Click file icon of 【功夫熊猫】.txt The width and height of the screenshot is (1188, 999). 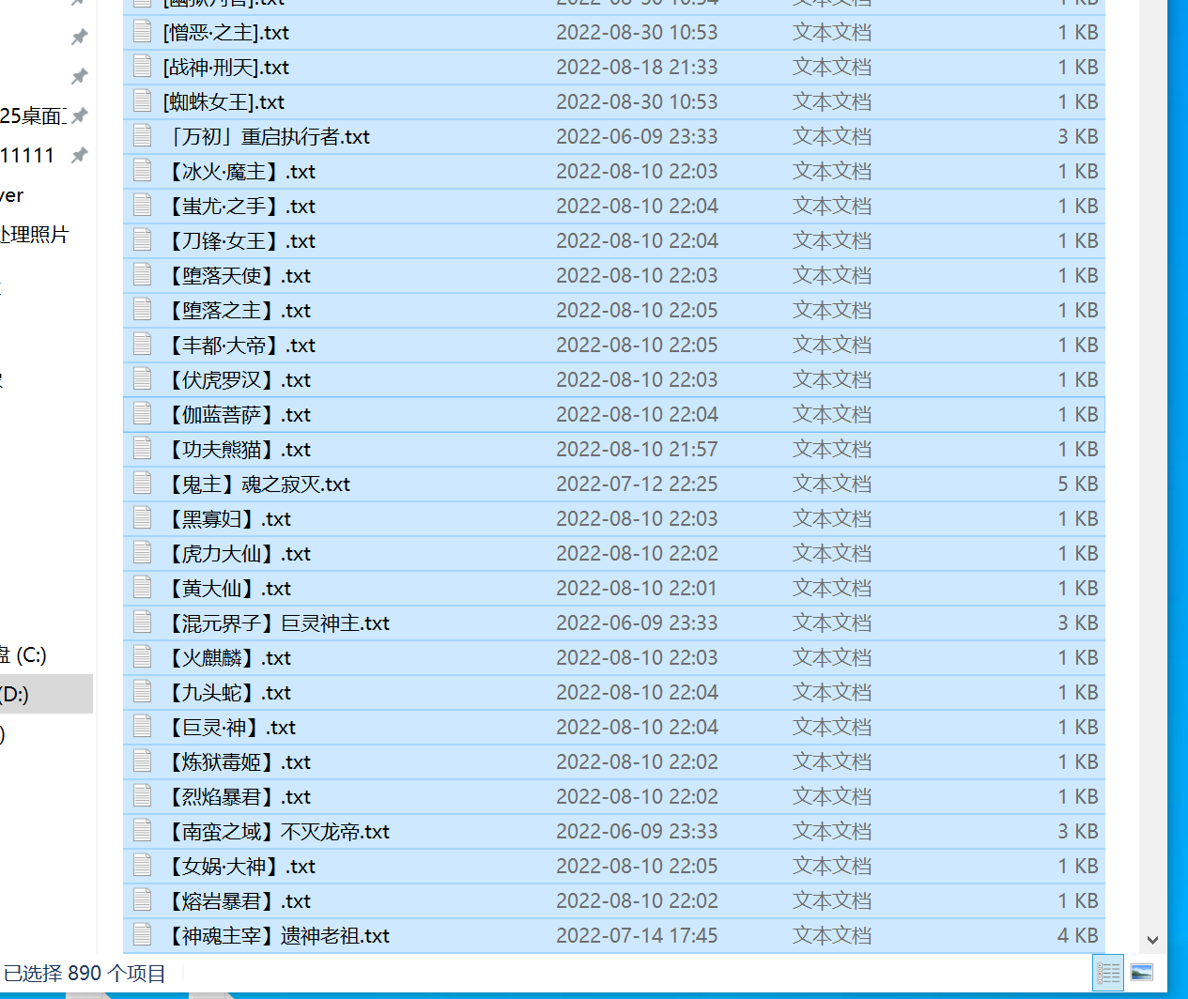pos(143,449)
